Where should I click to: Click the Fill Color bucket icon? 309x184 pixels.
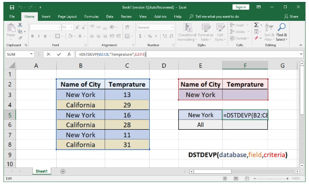[x=70, y=36]
